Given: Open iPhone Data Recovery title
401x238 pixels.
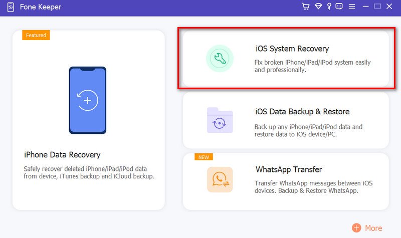Looking at the screenshot, I should tap(62, 155).
